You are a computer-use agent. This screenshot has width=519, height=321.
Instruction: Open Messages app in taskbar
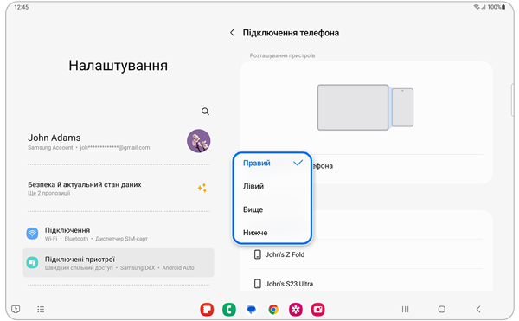[251, 310]
